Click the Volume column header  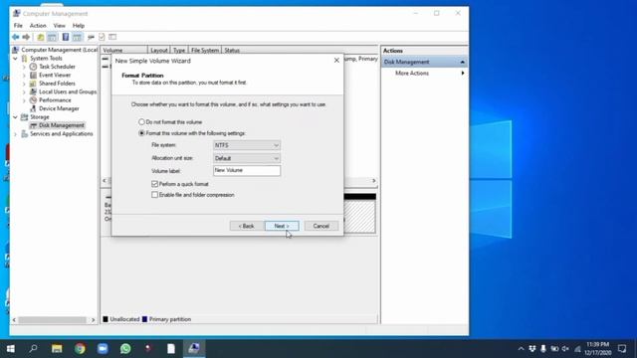(123, 50)
